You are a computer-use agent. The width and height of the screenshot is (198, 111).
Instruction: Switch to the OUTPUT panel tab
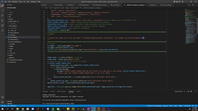(x=53, y=92)
